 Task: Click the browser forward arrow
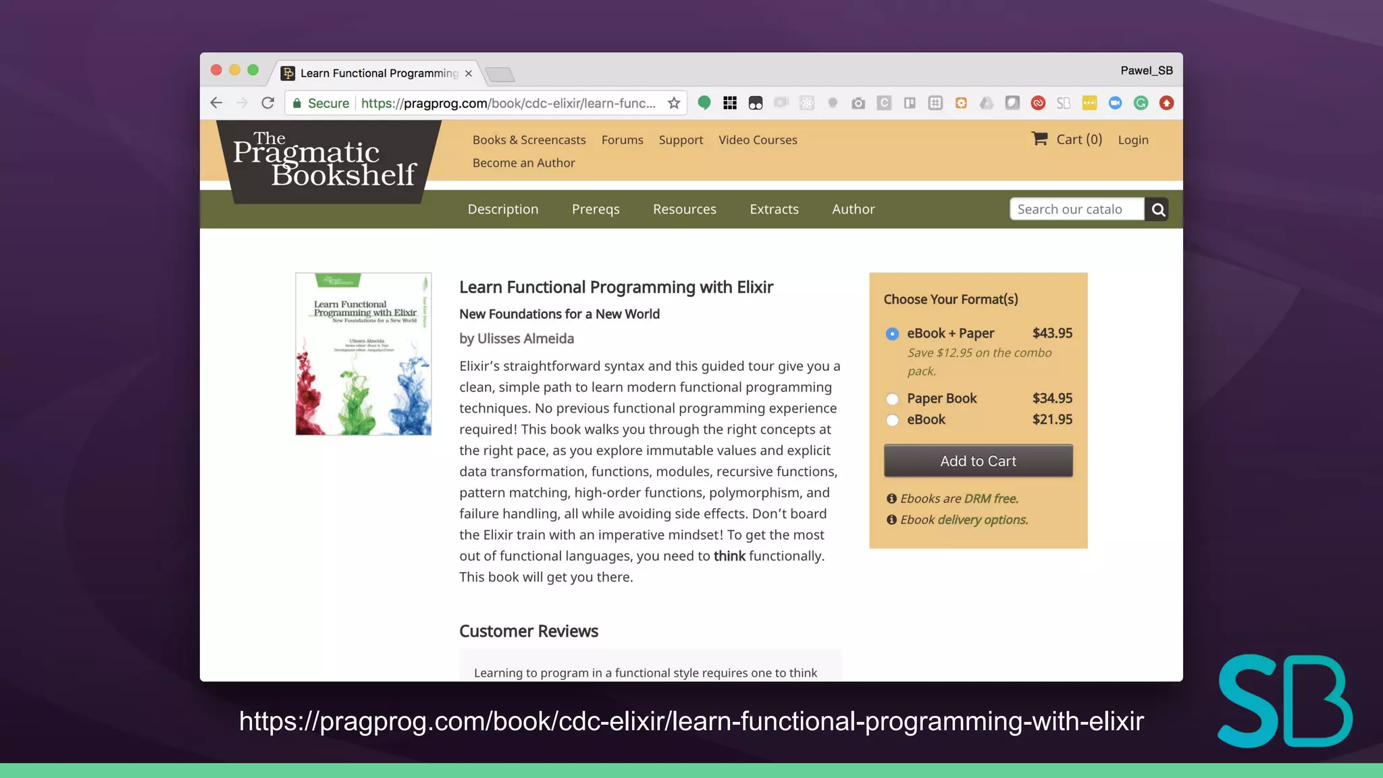coord(242,103)
